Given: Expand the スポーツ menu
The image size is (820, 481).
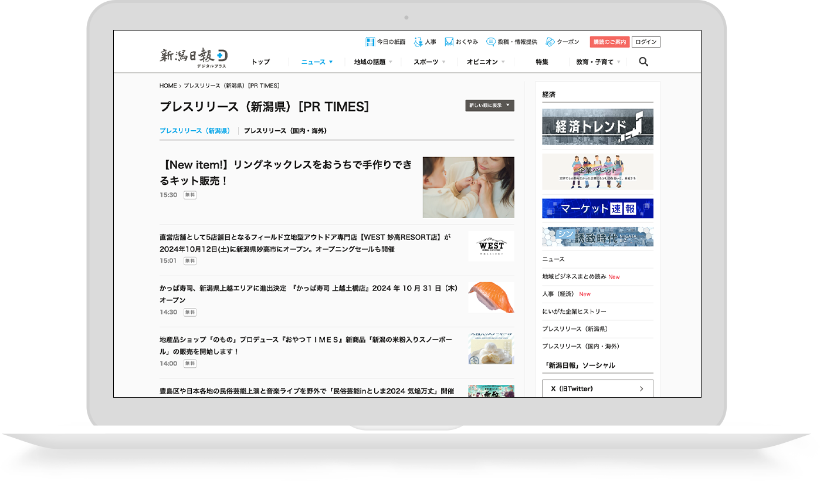Looking at the screenshot, I should 429,62.
